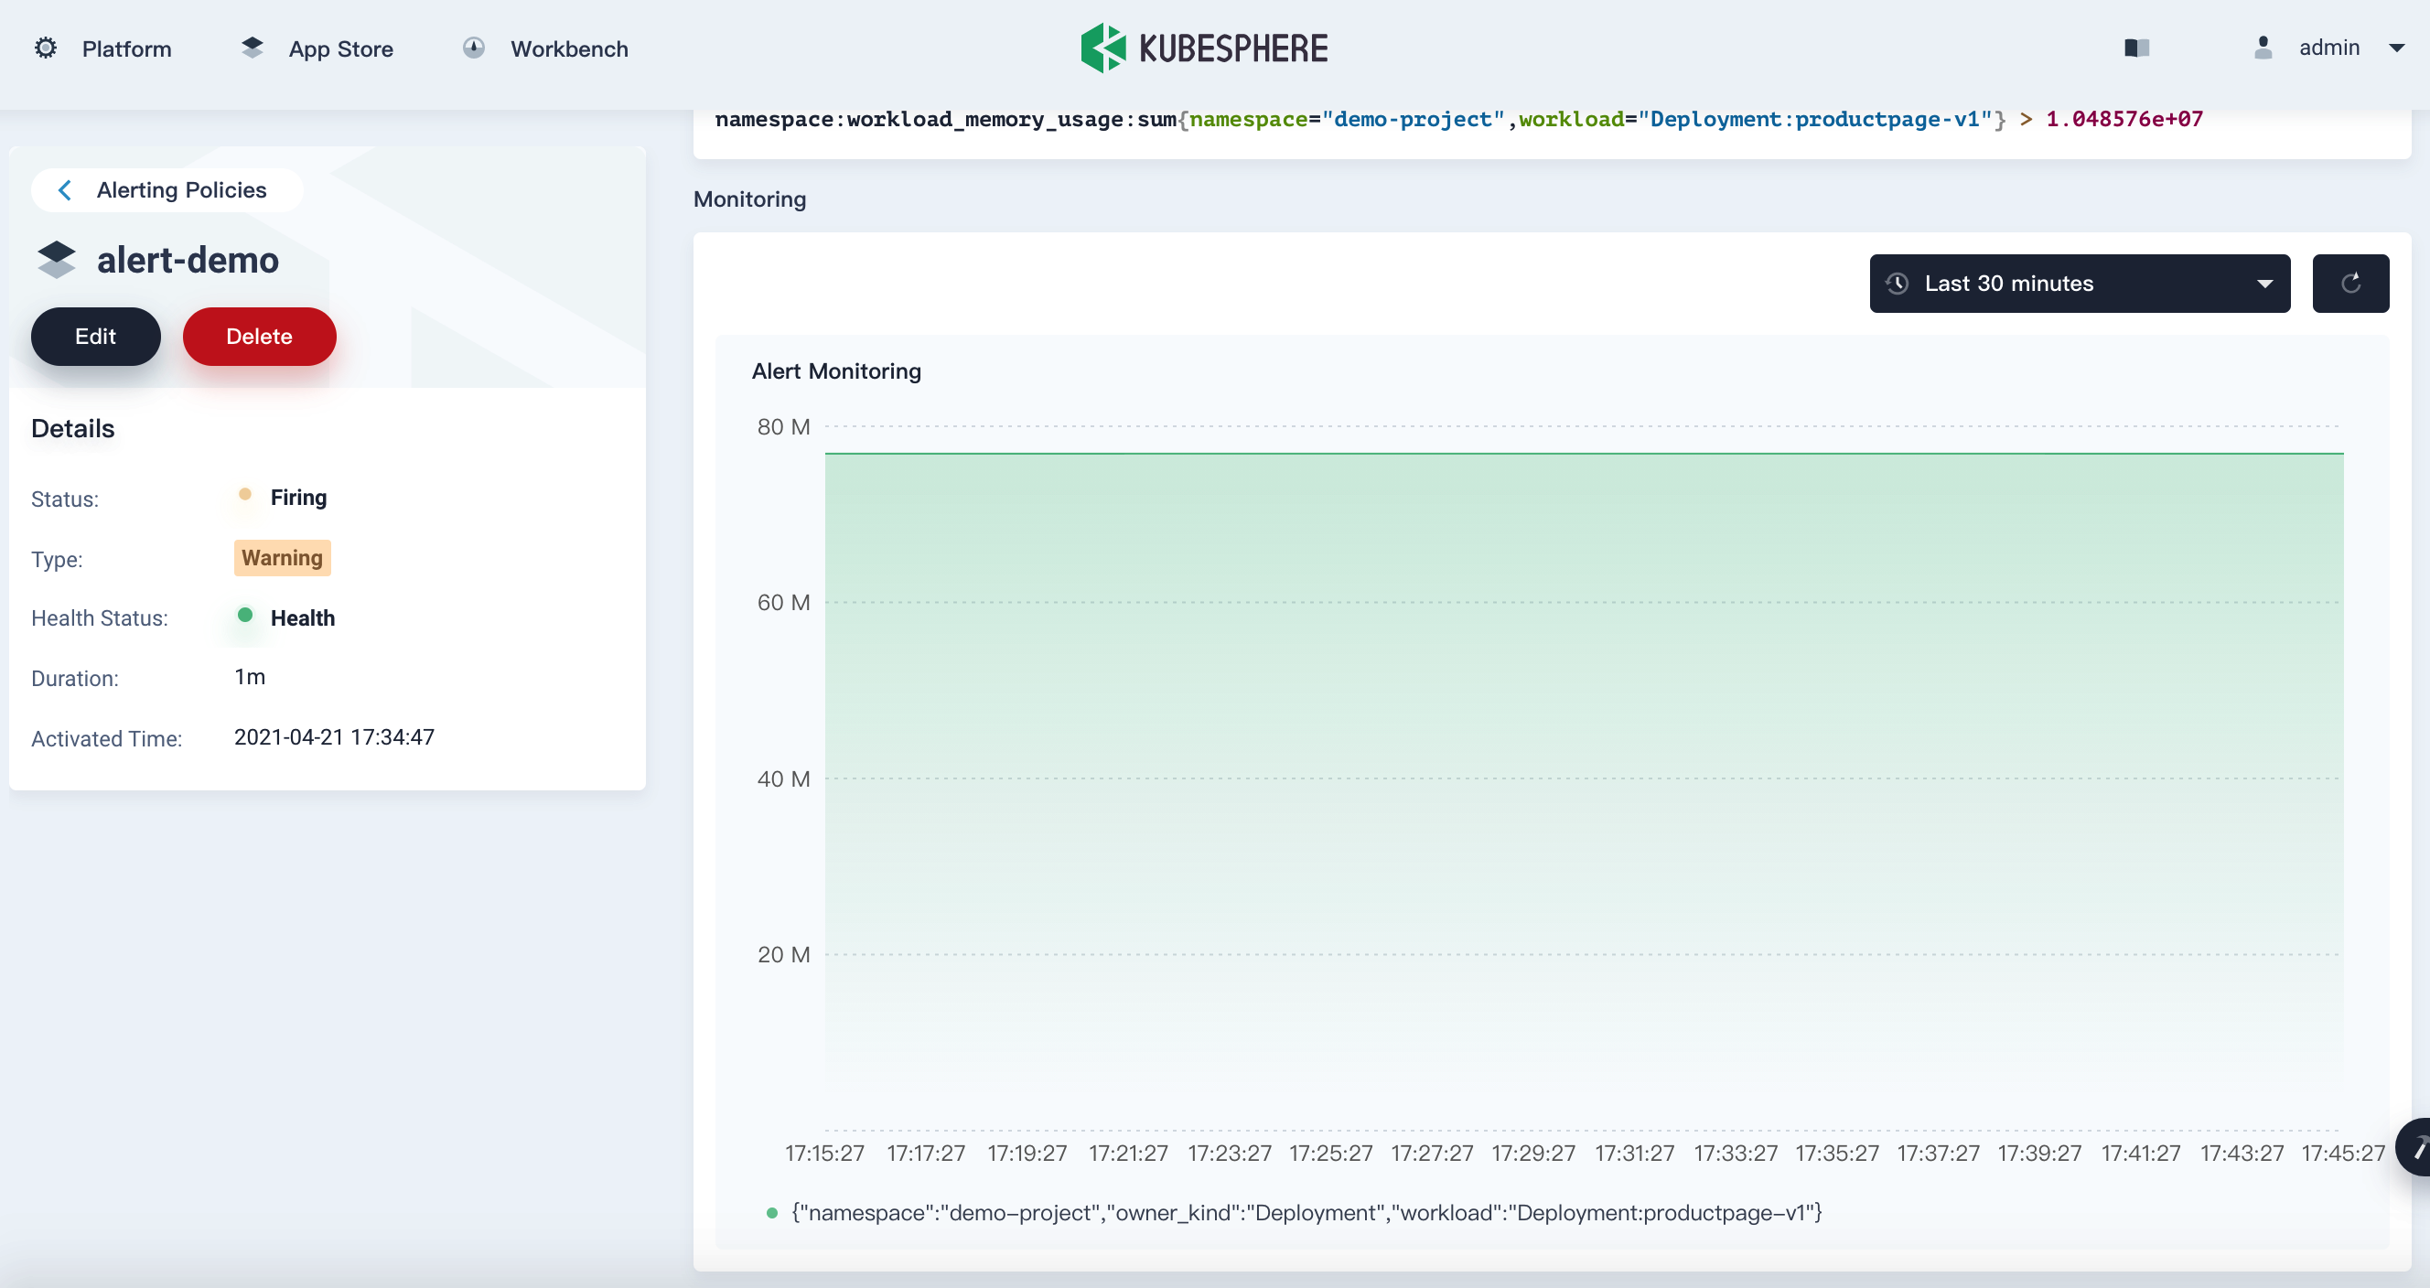Toggle the layout view switch in the top bar
Screen dimensions: 2430x1288
click(x=2136, y=48)
